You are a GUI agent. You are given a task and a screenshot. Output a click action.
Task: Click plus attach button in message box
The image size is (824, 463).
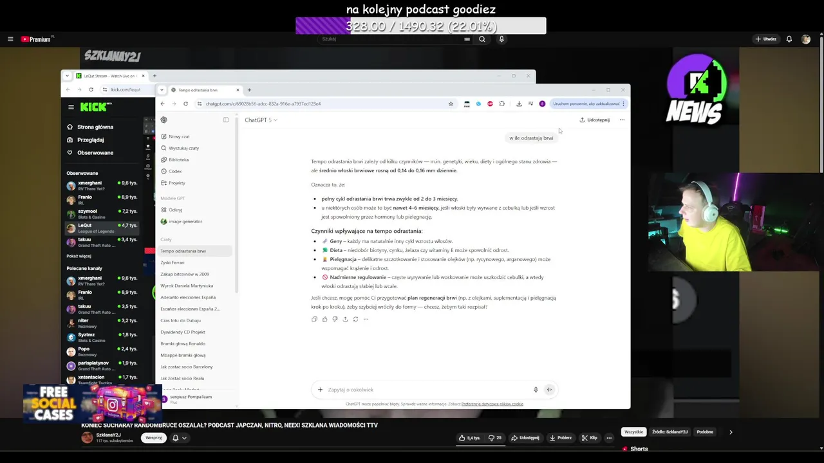[x=320, y=389]
